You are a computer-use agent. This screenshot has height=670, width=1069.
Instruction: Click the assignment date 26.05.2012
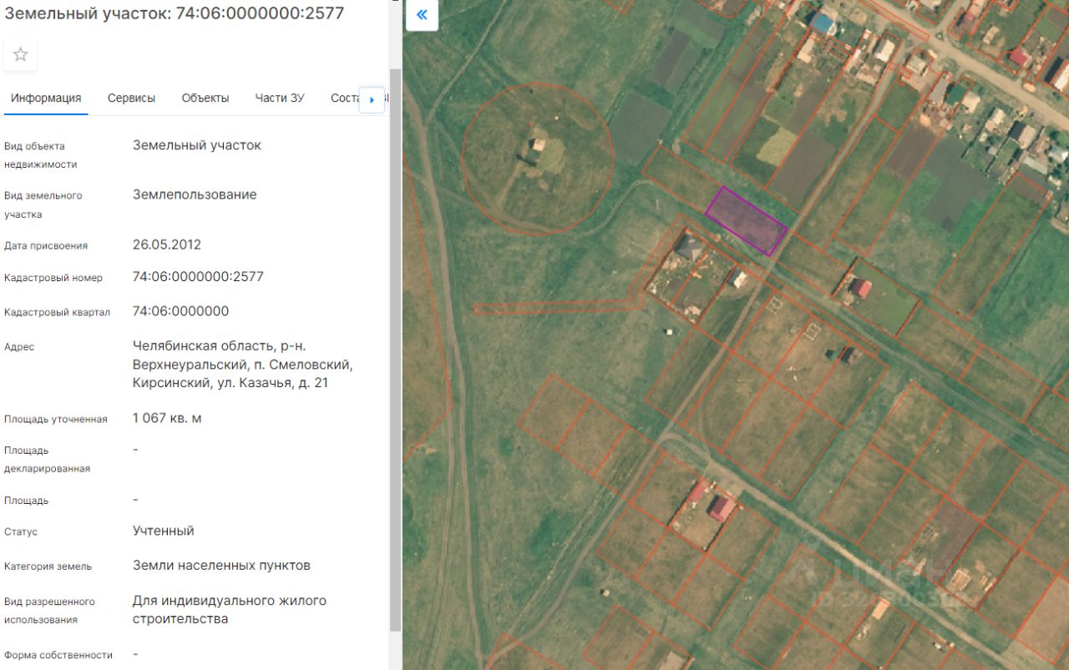[x=167, y=244]
